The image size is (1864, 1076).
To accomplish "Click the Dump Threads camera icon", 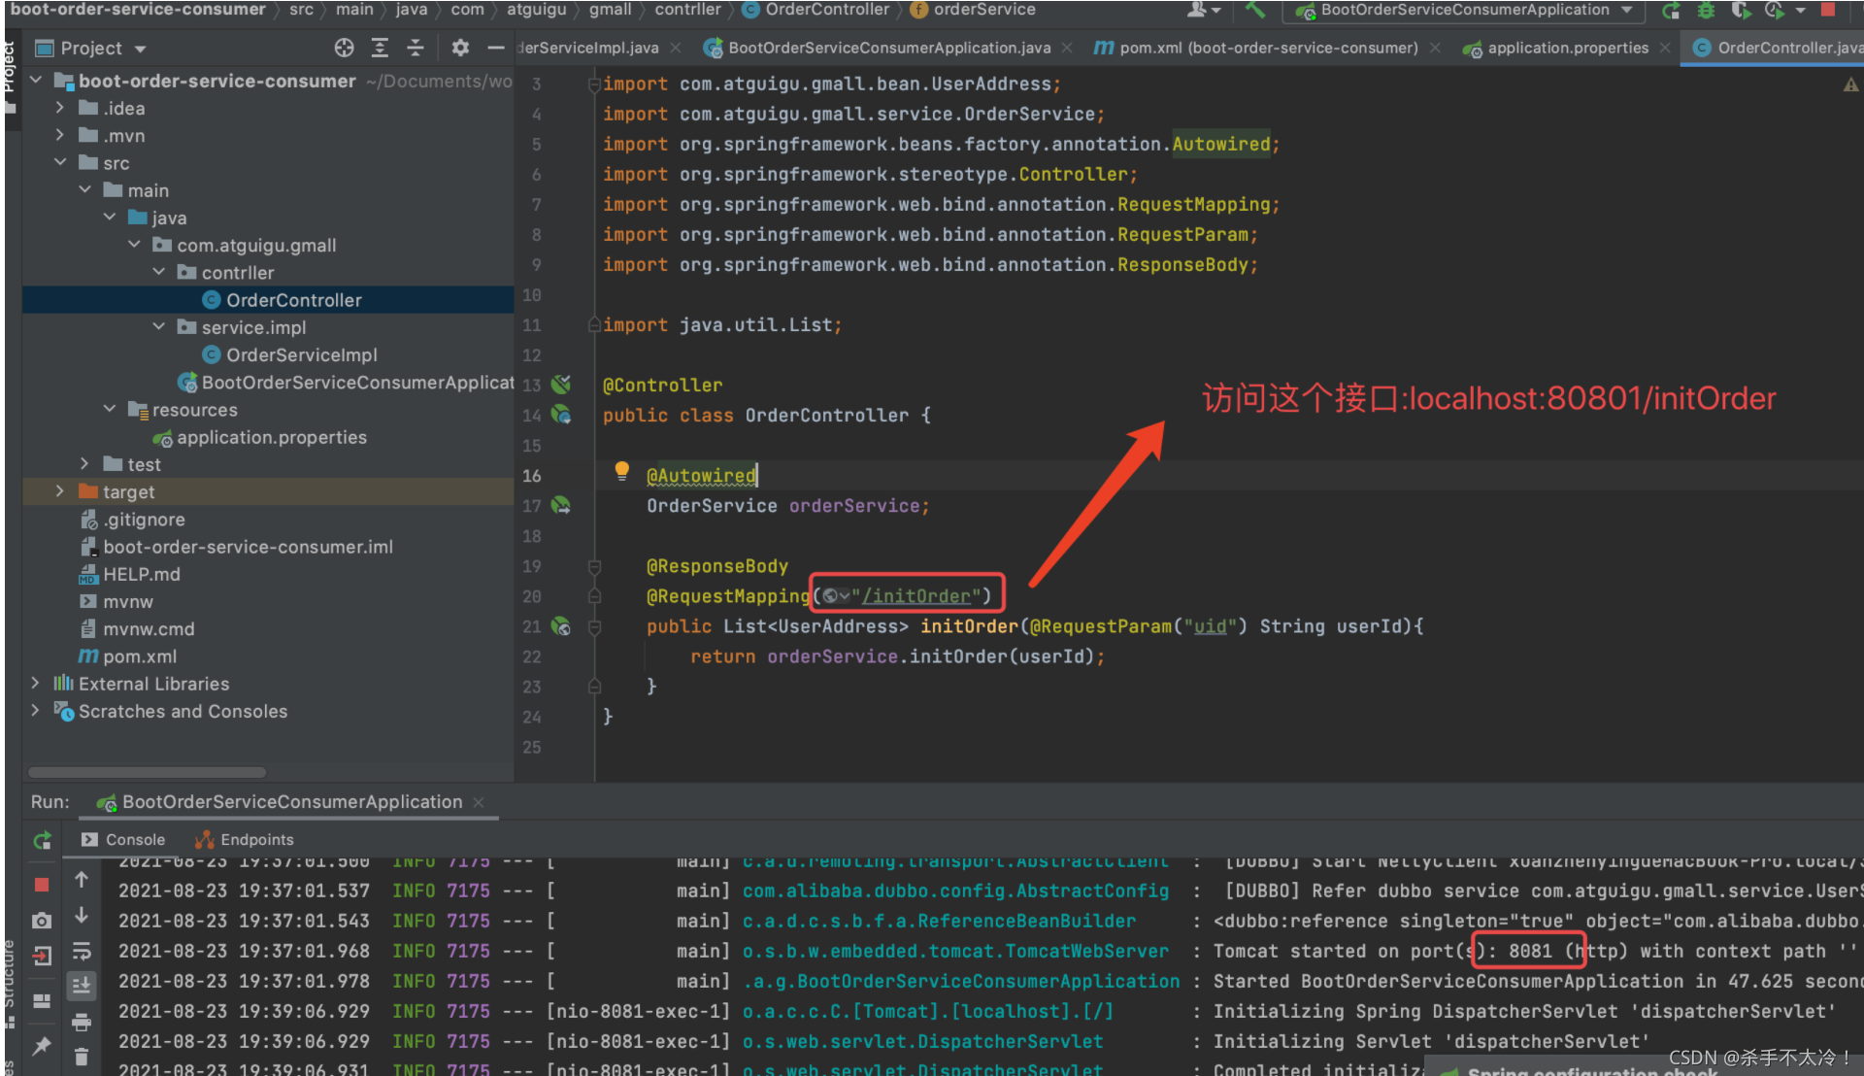I will (42, 920).
